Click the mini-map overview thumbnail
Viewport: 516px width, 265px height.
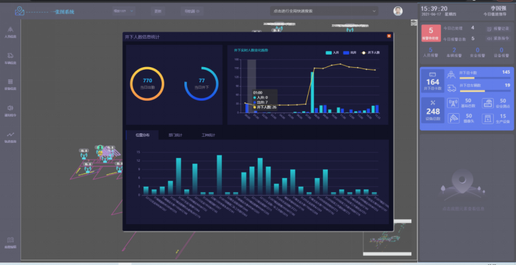pyautogui.click(x=387, y=238)
